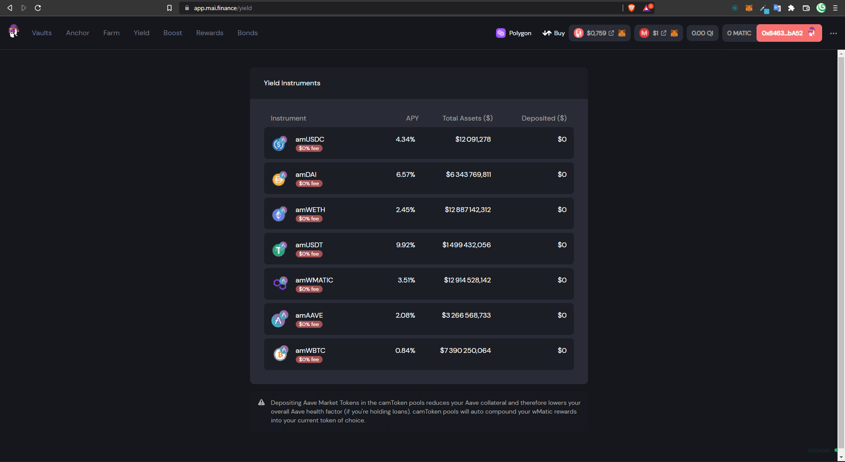This screenshot has height=462, width=845.
Task: Click the bookmark icon in address bar
Action: (x=169, y=8)
